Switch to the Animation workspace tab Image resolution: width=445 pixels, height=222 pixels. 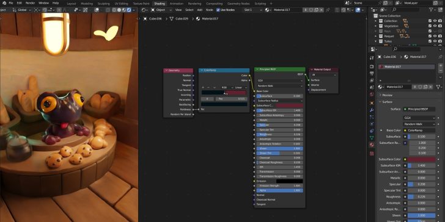tap(176, 4)
